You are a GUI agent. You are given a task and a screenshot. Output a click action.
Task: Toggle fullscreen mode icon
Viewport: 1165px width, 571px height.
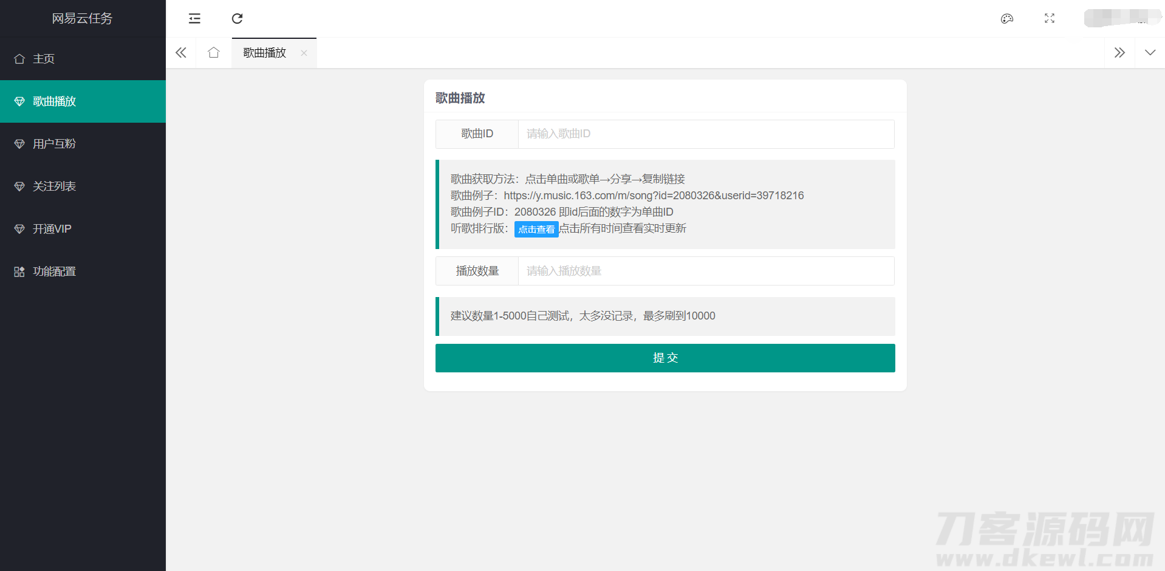1049,19
